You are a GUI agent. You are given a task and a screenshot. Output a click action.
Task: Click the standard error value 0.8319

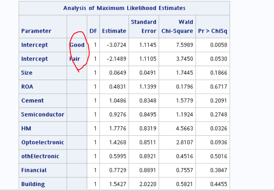(x=148, y=129)
